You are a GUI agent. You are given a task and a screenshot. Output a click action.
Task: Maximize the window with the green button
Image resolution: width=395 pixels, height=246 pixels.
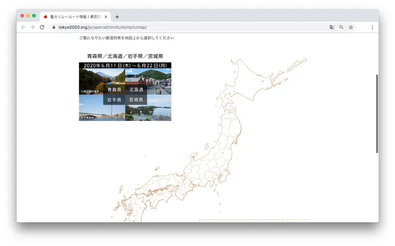[34, 15]
